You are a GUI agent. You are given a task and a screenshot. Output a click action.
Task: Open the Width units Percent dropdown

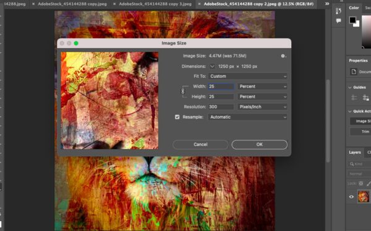[x=262, y=86]
